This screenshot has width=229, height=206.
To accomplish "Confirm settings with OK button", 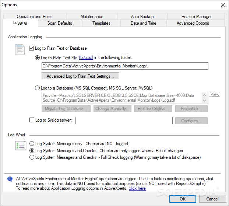I will 183,199.
